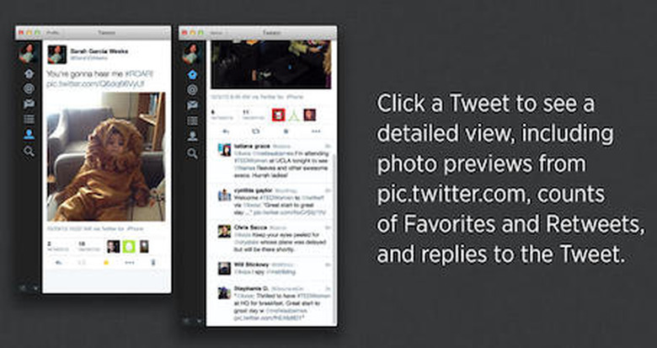Open Search magnifier in the right window sidebar
This screenshot has height=348, width=657.
click(192, 153)
